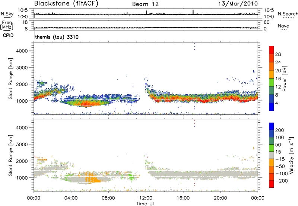Pick the red bottom velocity colorbar segment
This screenshot has height=206, width=298.
pyautogui.click(x=272, y=184)
